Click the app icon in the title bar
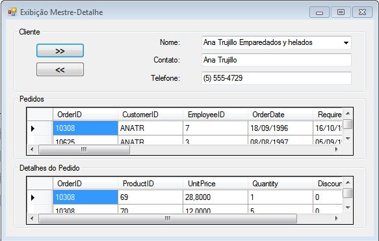This screenshot has height=241, width=379. click(12, 12)
